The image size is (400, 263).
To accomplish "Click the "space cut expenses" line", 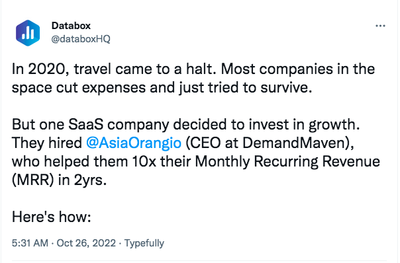I will point(79,88).
